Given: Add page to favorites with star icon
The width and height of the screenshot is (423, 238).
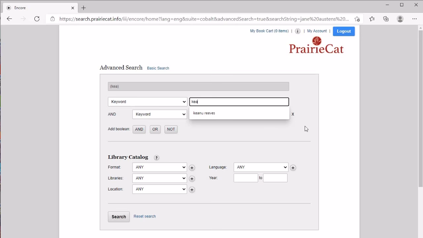Looking at the screenshot, I should point(357,19).
